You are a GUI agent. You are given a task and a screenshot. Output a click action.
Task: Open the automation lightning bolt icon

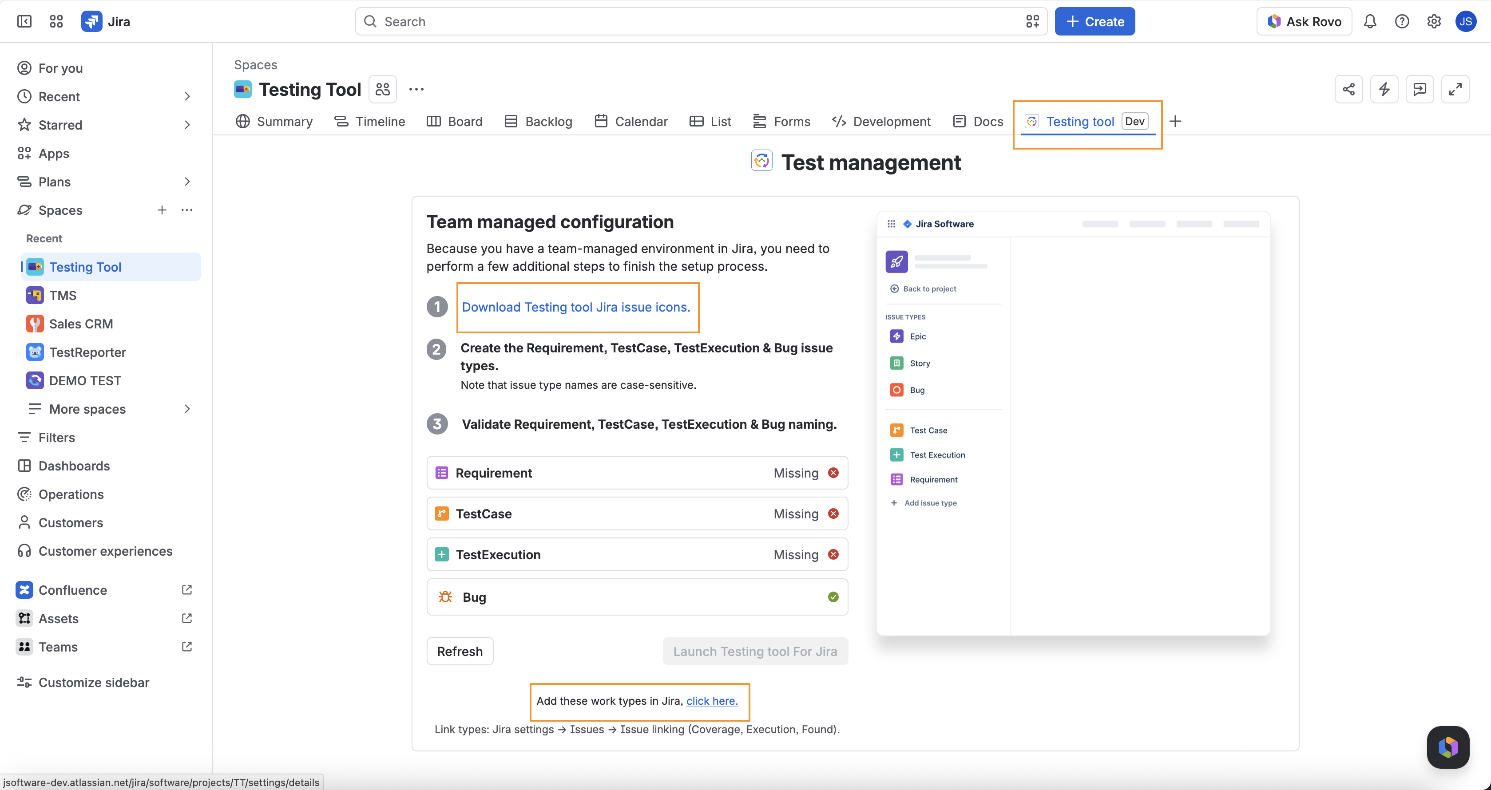[1384, 89]
